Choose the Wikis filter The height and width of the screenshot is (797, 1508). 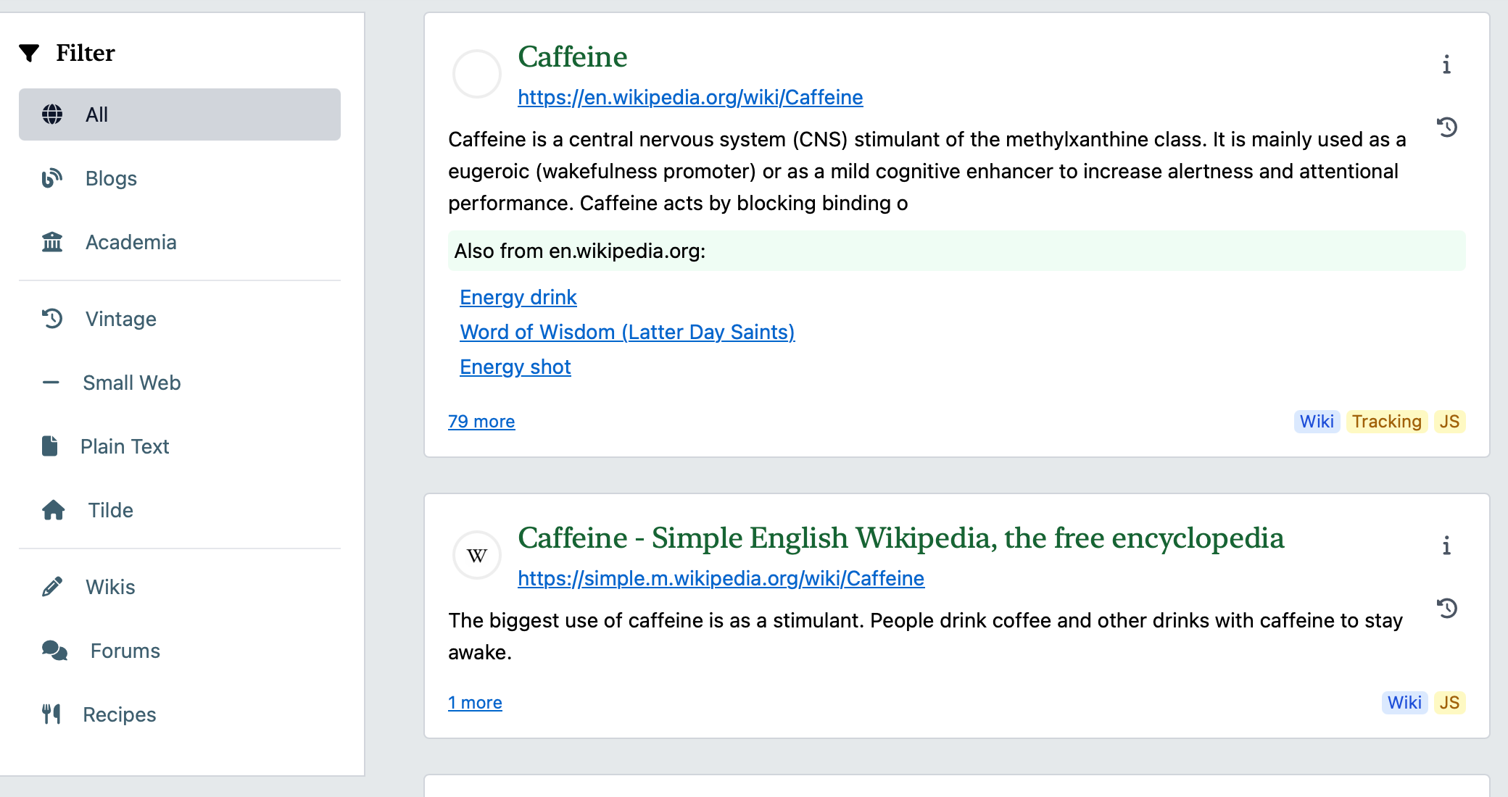(180, 587)
